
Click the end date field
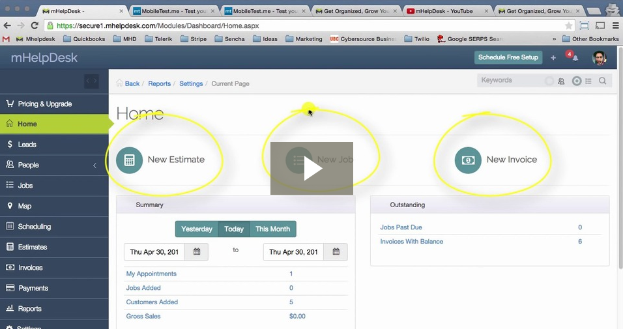pos(293,252)
